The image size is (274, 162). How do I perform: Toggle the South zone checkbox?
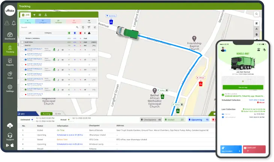pos(22,42)
